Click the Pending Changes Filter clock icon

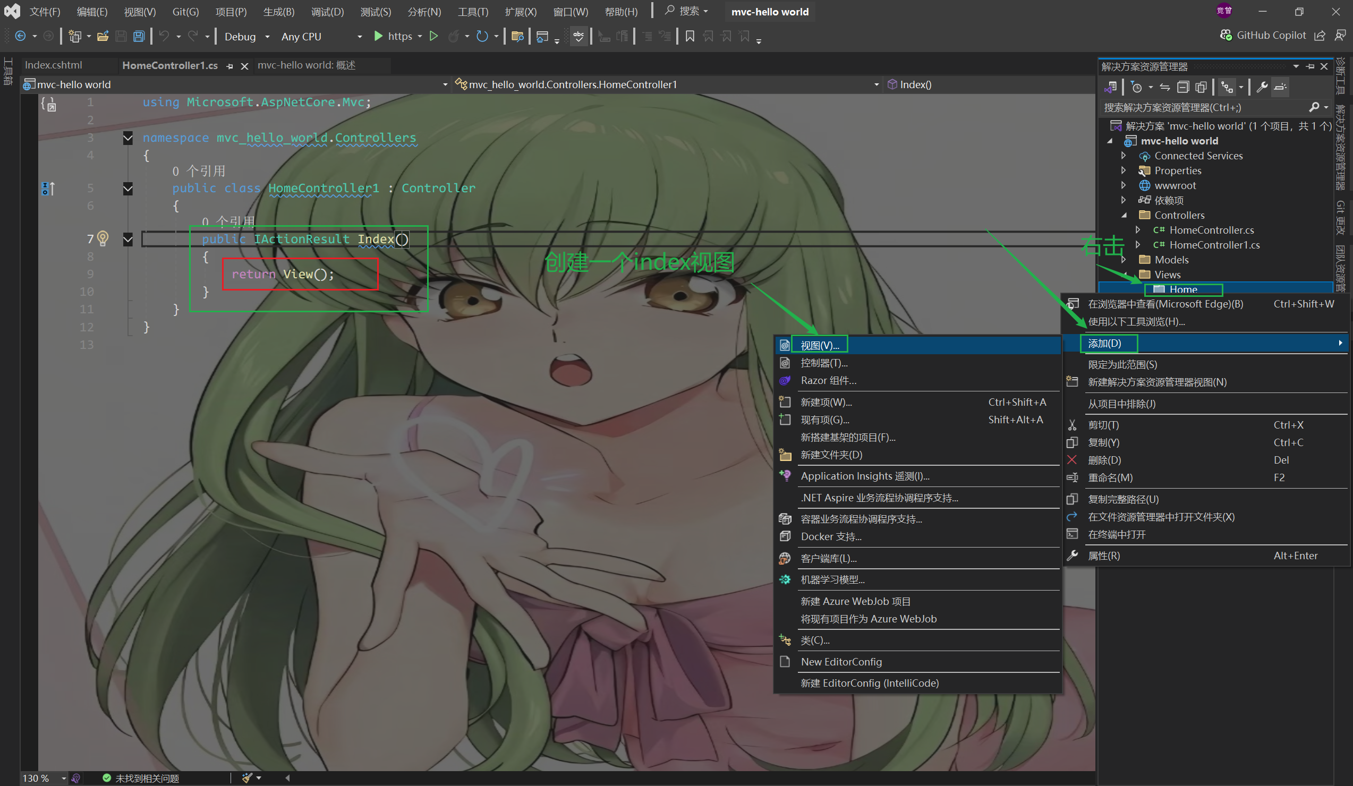coord(1136,87)
